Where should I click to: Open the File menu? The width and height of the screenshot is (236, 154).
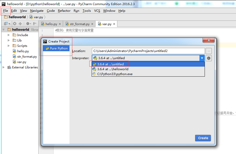5,11
